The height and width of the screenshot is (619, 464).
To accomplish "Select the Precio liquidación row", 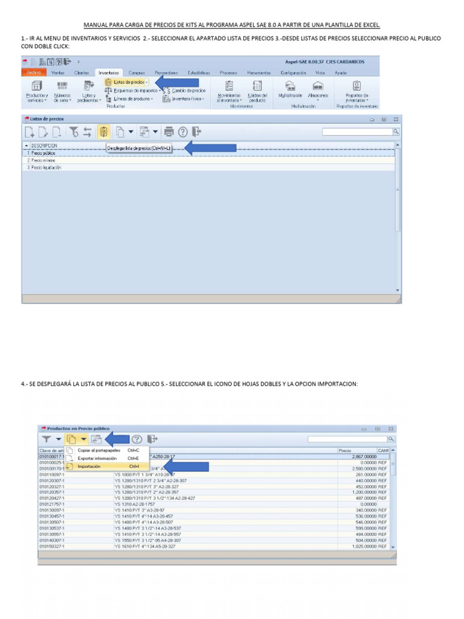I will (x=208, y=167).
